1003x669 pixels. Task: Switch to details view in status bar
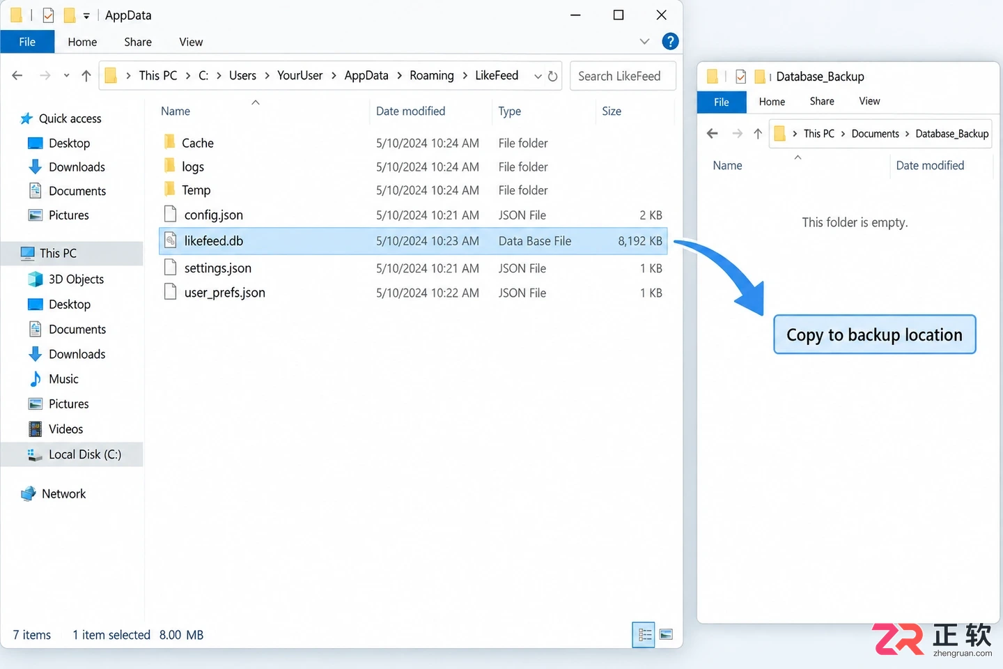point(644,635)
